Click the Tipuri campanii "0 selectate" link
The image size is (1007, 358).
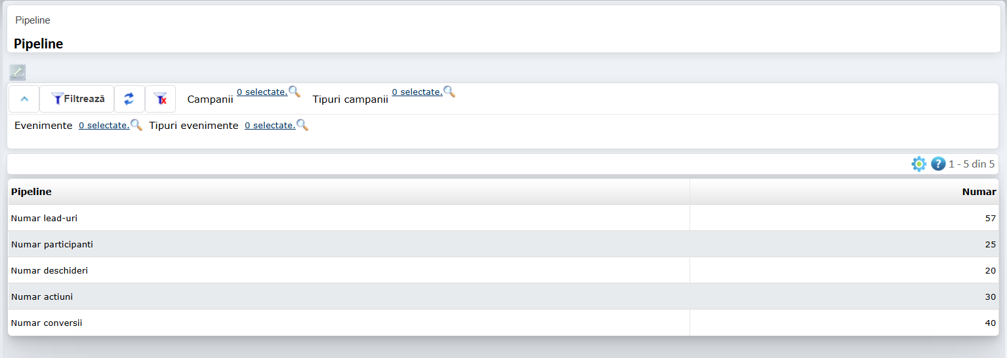tap(417, 92)
